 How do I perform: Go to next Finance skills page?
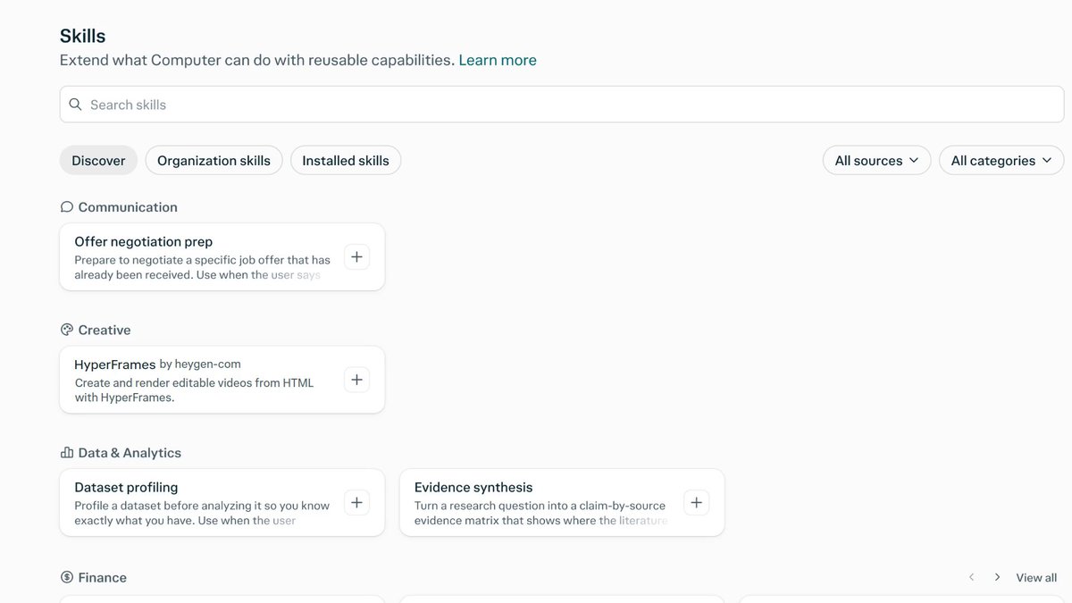[997, 578]
